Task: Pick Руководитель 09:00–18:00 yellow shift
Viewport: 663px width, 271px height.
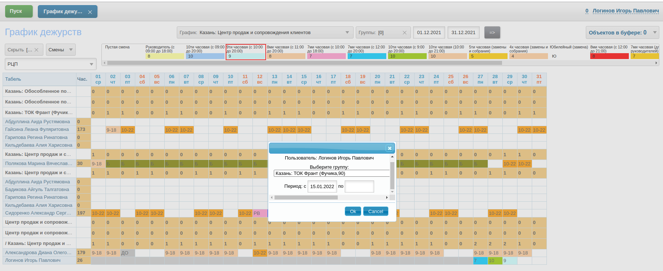Action: (164, 52)
